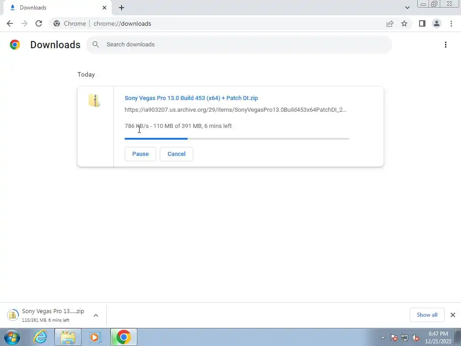The height and width of the screenshot is (346, 461).
Task: Go back using the browser back arrow
Action: pos(10,23)
